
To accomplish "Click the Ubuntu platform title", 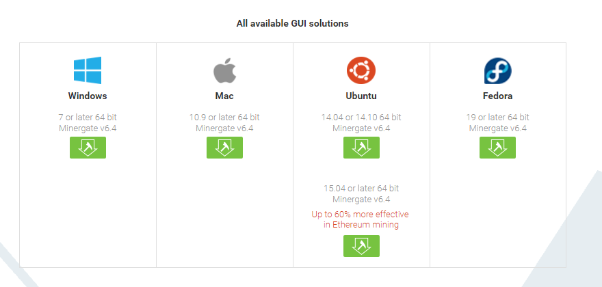I will pos(361,96).
